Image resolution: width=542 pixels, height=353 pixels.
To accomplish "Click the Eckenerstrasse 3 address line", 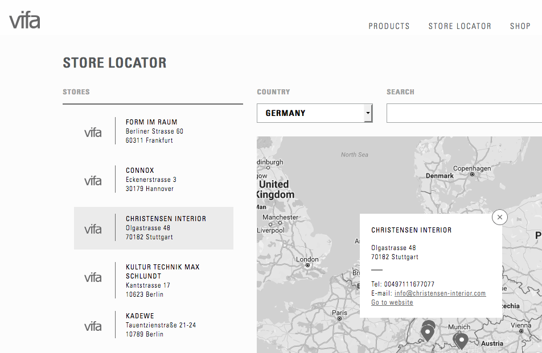I will point(151,180).
